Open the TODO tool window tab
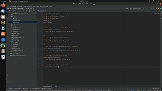The width and height of the screenshot is (162, 91). 11,88
